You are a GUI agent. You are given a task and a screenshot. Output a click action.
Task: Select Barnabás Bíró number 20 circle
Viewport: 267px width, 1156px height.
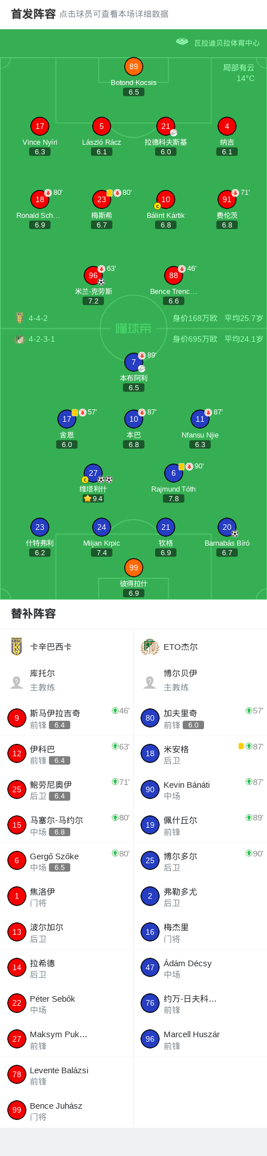point(227,527)
